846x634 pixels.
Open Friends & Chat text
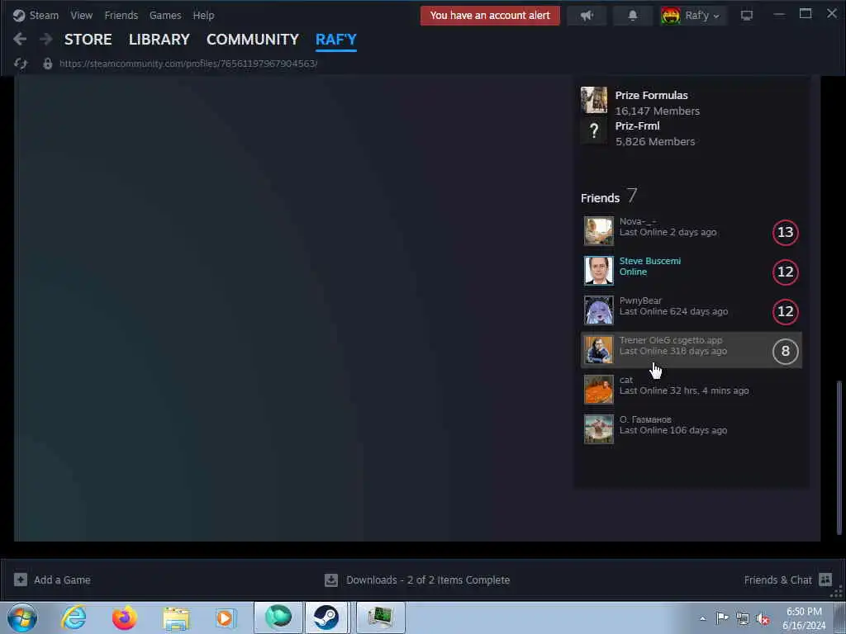[x=777, y=580]
